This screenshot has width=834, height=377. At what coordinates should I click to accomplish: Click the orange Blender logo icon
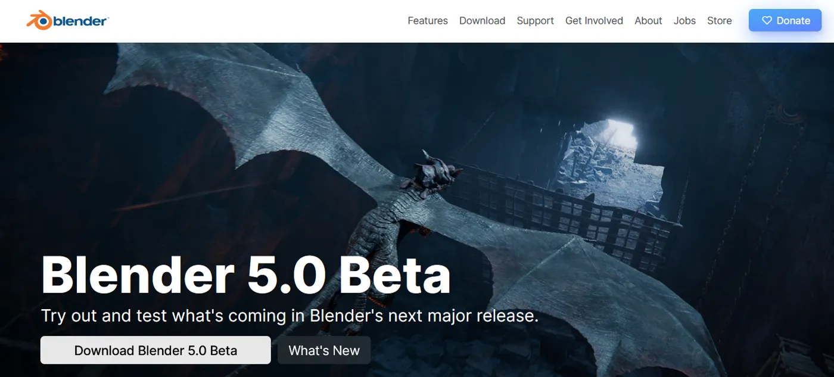(39, 20)
